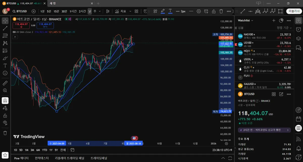Toggle hide all drawings eye icon

(5, 123)
